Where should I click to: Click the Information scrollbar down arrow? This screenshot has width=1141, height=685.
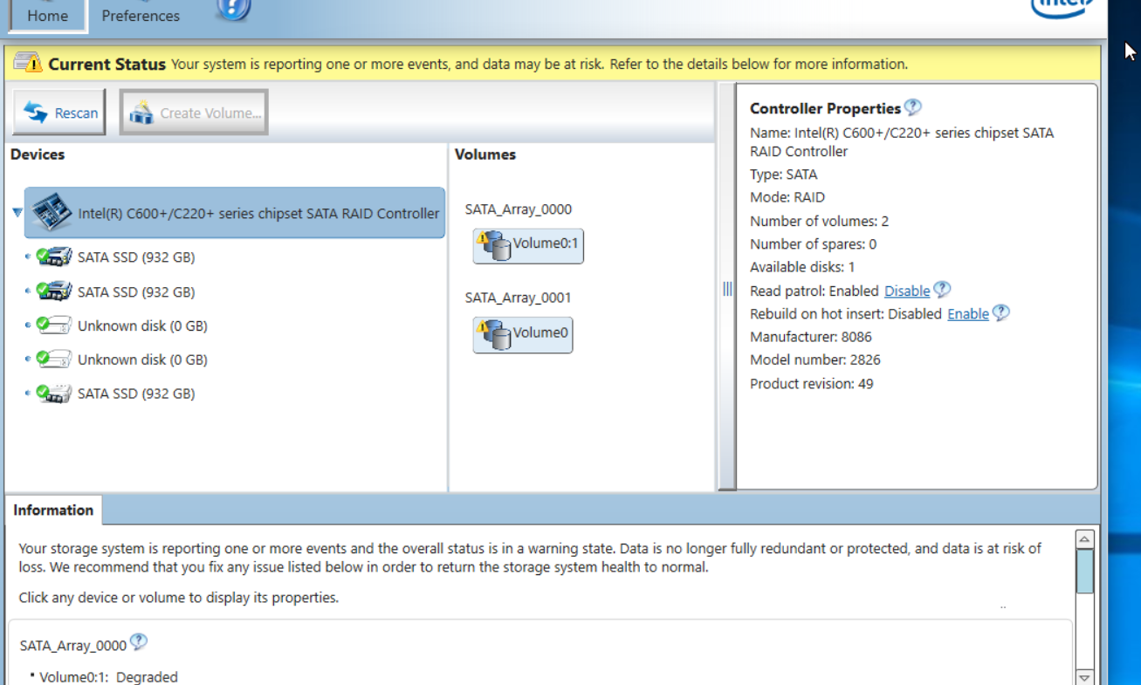[x=1084, y=677]
